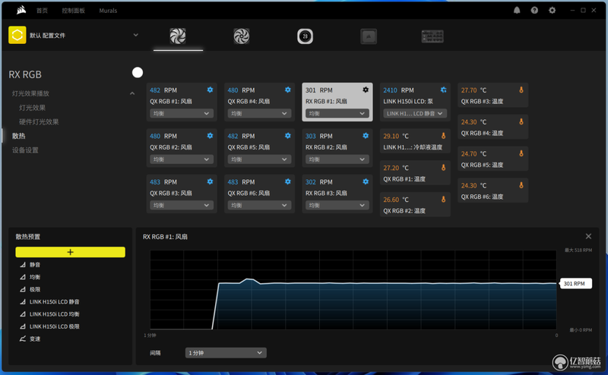Click thermometer icon on QX RGB #4 温度 card

tap(521, 121)
